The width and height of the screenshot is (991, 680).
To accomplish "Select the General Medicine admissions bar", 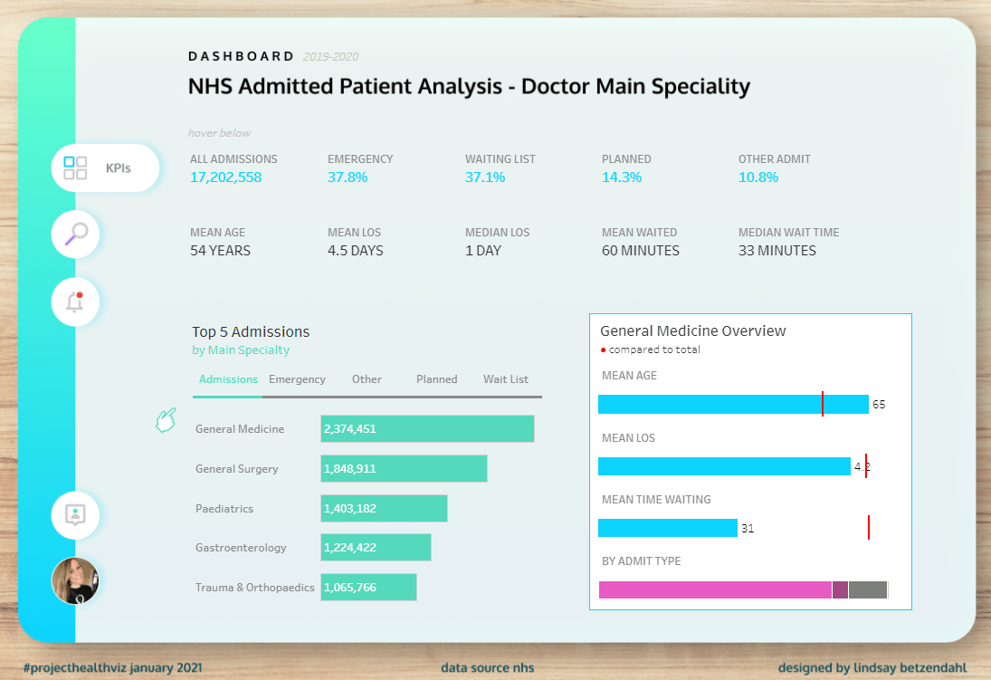I will pyautogui.click(x=427, y=429).
